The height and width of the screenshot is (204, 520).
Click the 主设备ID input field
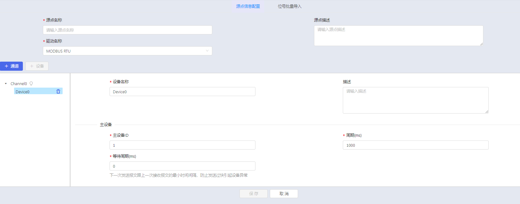[182, 145]
